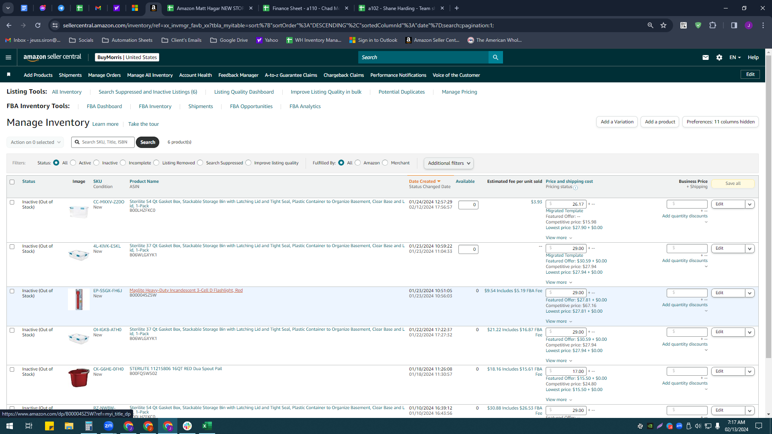Open Calculator from the taskbar

click(x=89, y=426)
